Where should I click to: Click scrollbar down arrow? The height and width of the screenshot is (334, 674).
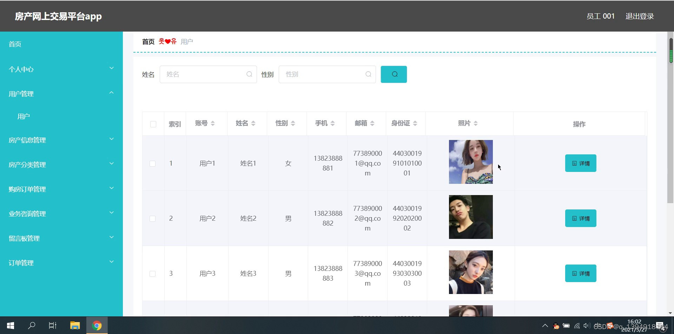pyautogui.click(x=670, y=313)
